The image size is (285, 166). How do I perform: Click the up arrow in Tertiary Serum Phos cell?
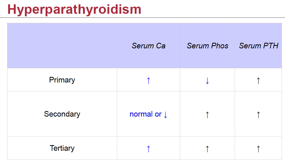[207, 148]
